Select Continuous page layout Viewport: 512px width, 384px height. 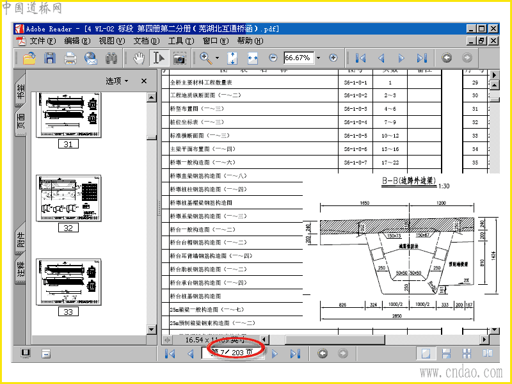(x=446, y=353)
